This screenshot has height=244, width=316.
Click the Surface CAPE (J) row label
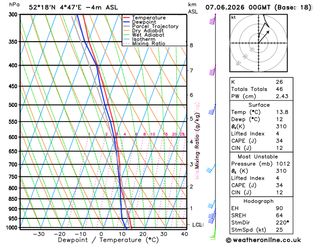244,141
